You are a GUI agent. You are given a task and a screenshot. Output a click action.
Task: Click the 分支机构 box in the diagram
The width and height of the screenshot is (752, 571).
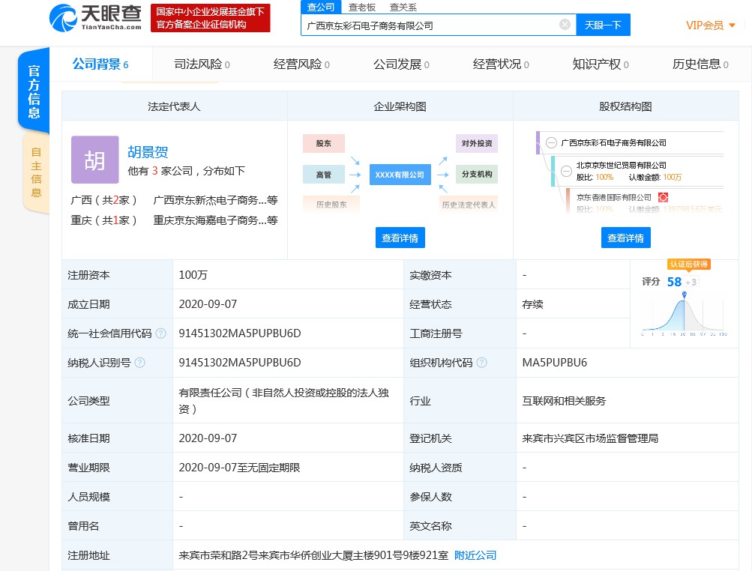click(477, 174)
